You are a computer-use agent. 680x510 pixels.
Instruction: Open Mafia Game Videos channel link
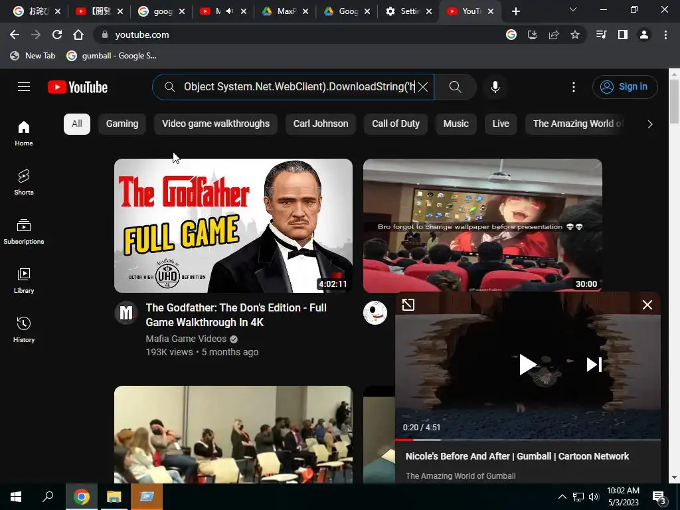coord(186,339)
